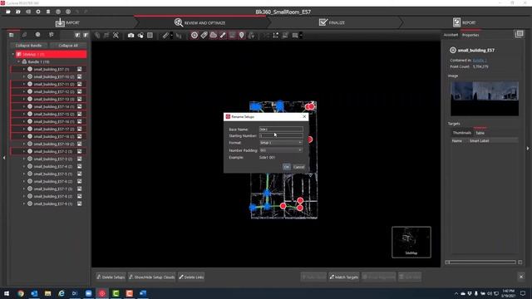
Task: Go to the Finalize step
Action: click(332, 22)
